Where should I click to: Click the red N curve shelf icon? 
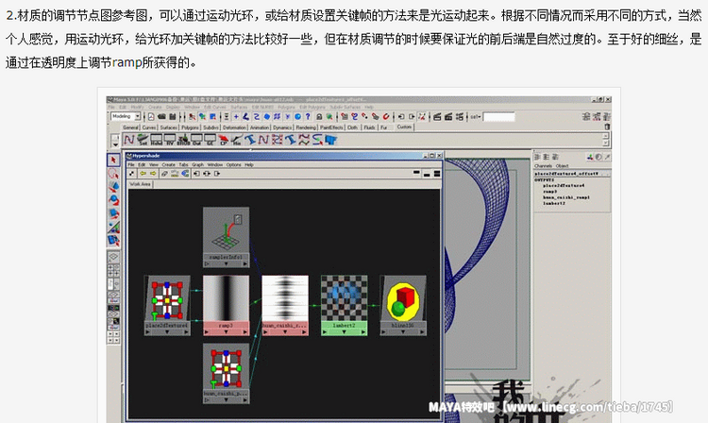tap(129, 140)
